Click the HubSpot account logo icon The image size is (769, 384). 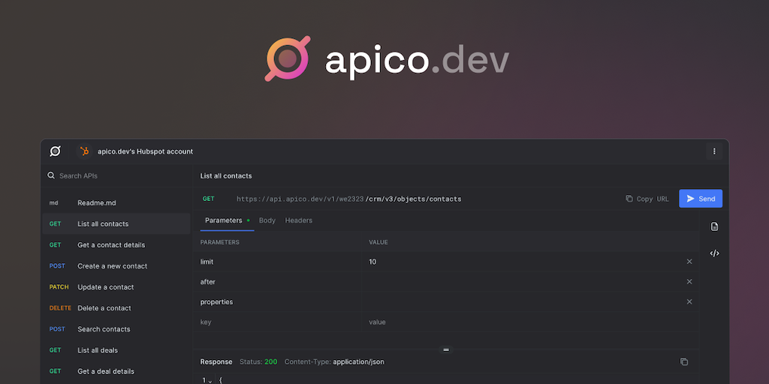(84, 151)
